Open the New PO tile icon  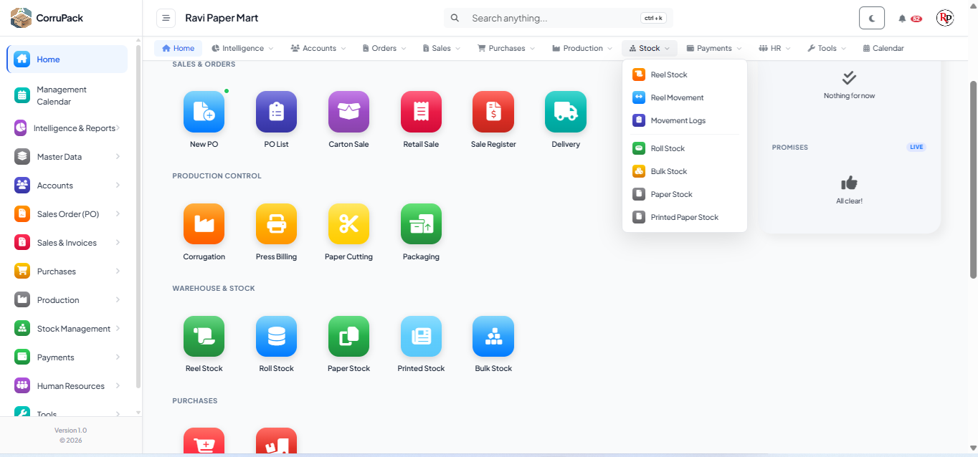coord(204,112)
